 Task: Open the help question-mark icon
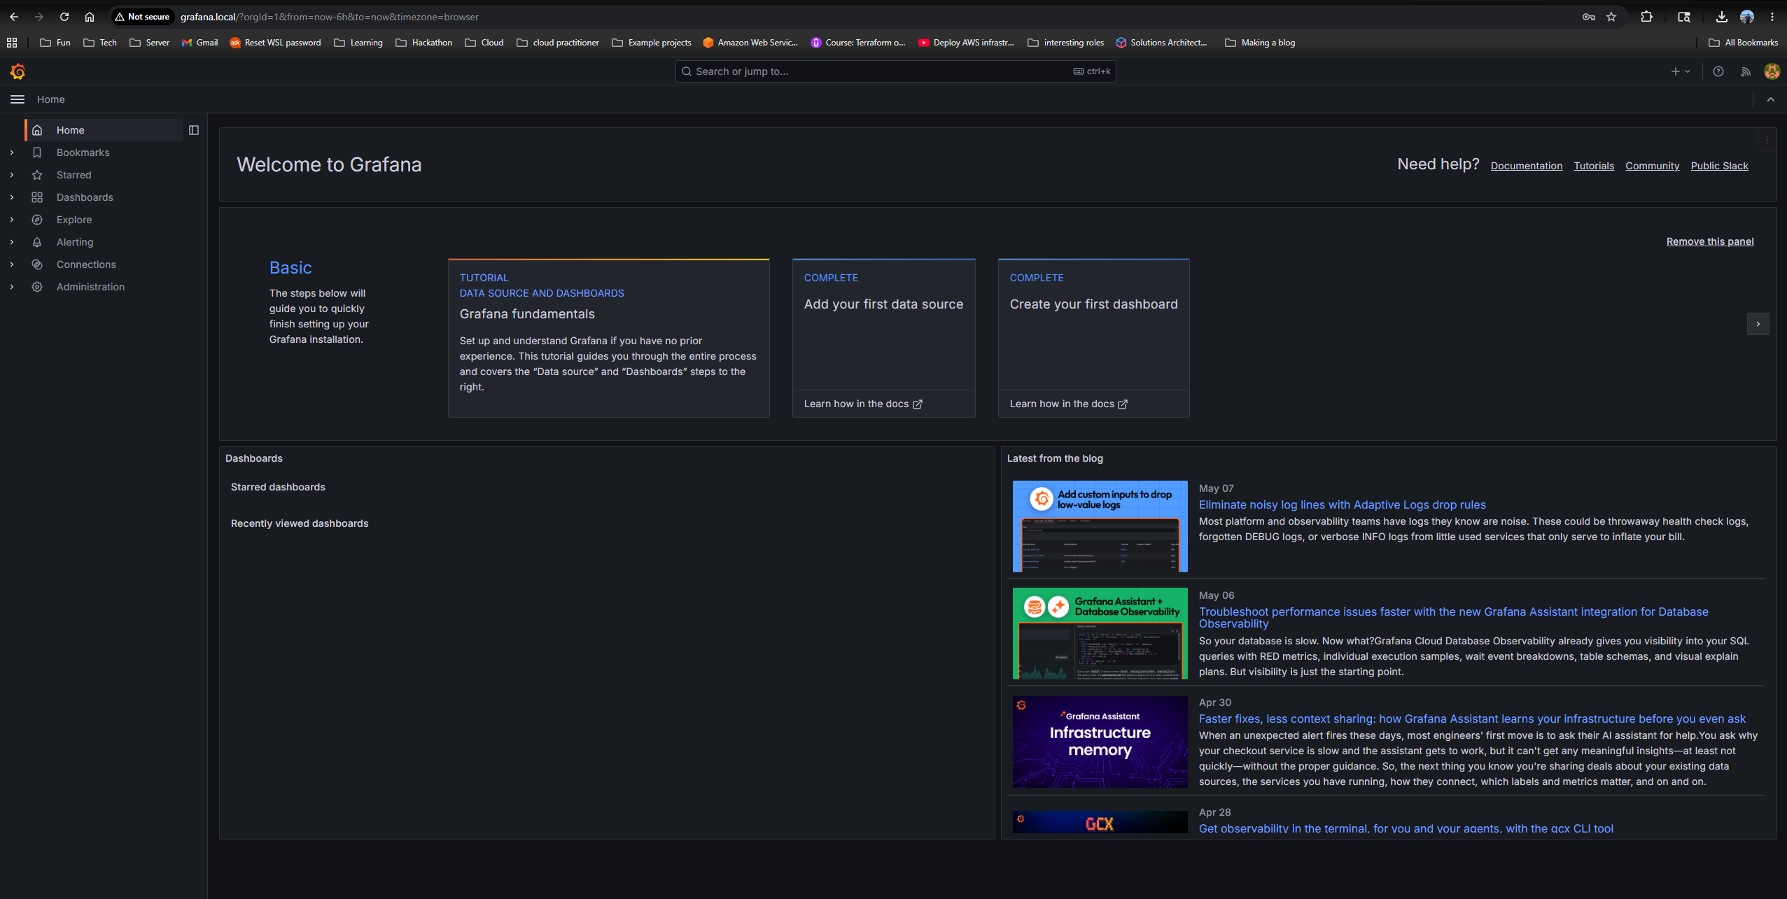click(x=1718, y=71)
